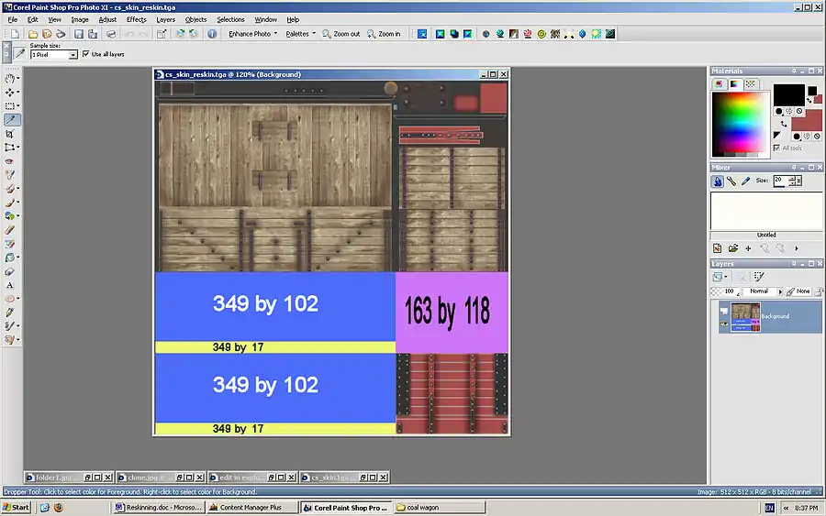
Task: Create a new image with the New icon
Action: click(x=17, y=34)
